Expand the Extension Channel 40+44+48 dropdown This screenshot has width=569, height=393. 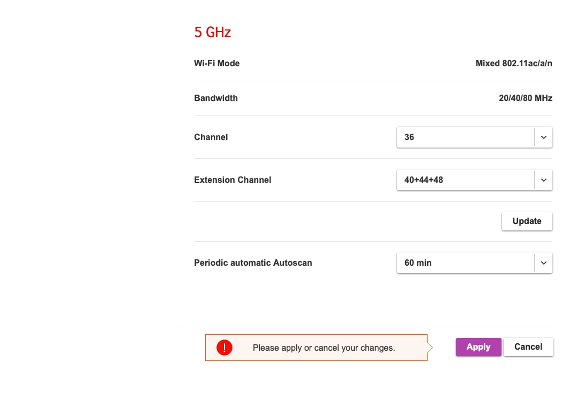pyautogui.click(x=465, y=180)
